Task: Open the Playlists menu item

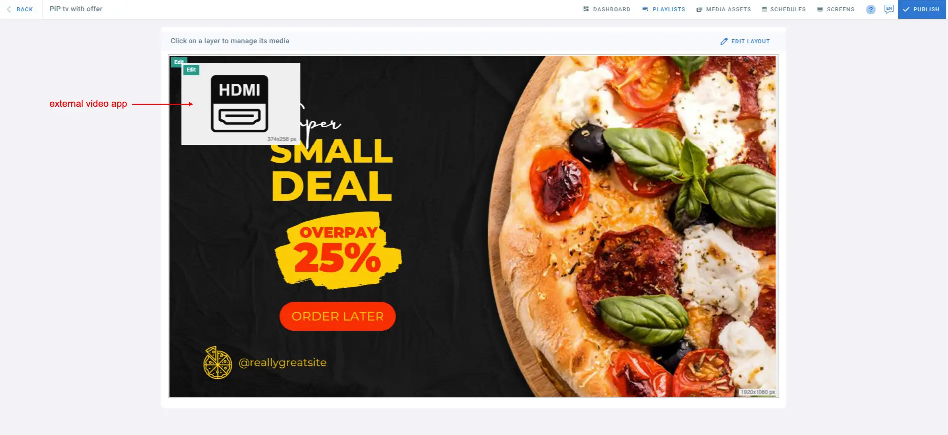Action: [663, 9]
